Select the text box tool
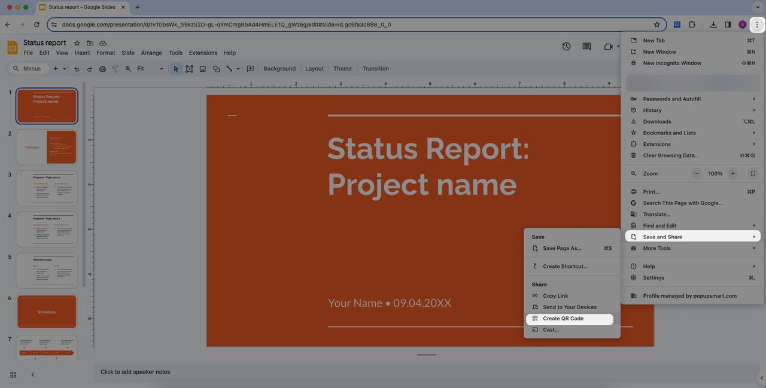The width and height of the screenshot is (766, 388). [x=189, y=69]
